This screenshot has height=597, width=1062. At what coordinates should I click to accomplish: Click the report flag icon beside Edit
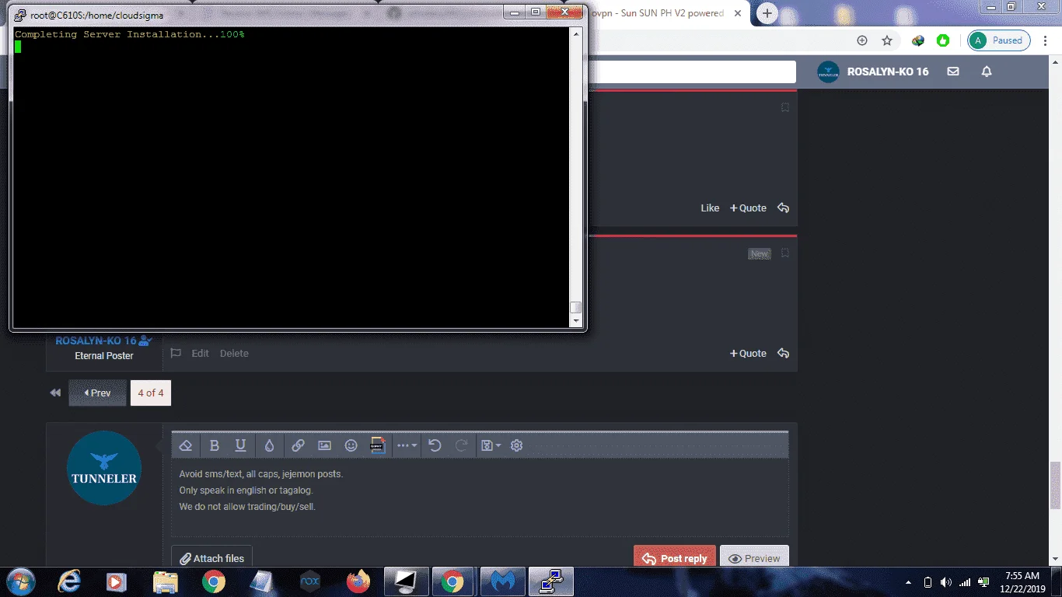pos(176,354)
